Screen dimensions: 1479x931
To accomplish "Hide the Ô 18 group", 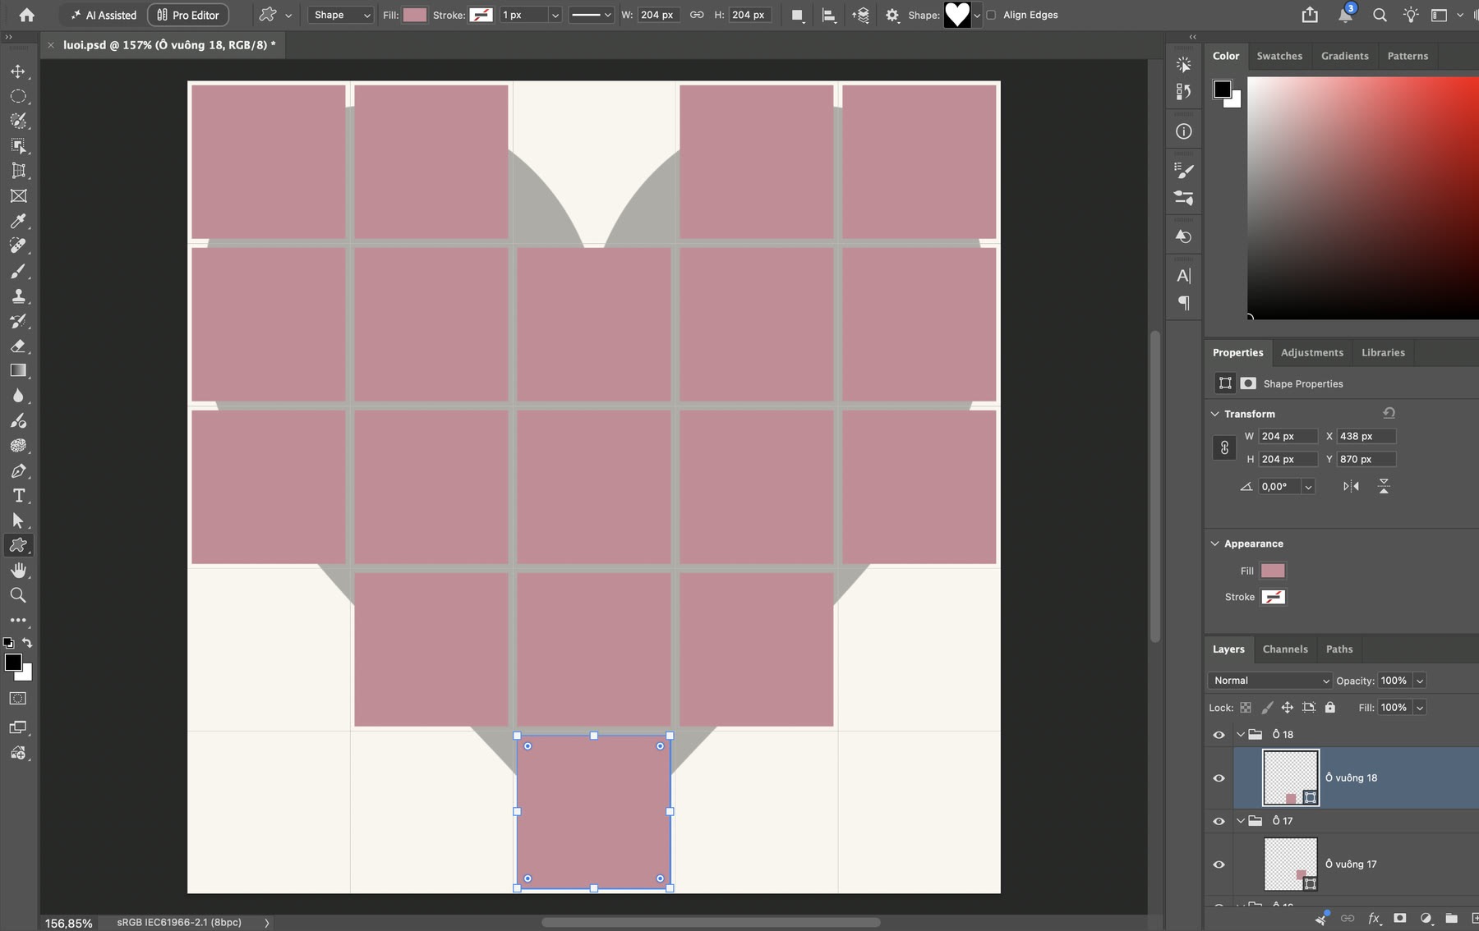I will (1219, 735).
